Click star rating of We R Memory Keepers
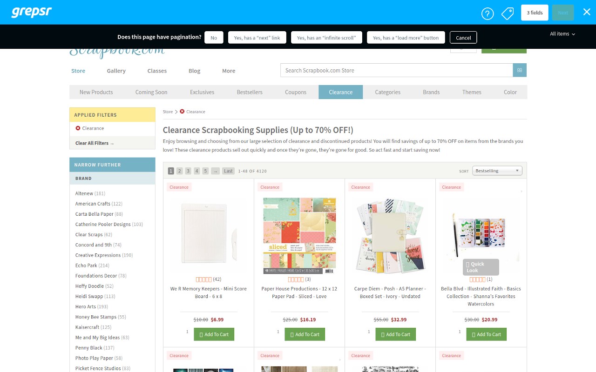 pos(204,279)
